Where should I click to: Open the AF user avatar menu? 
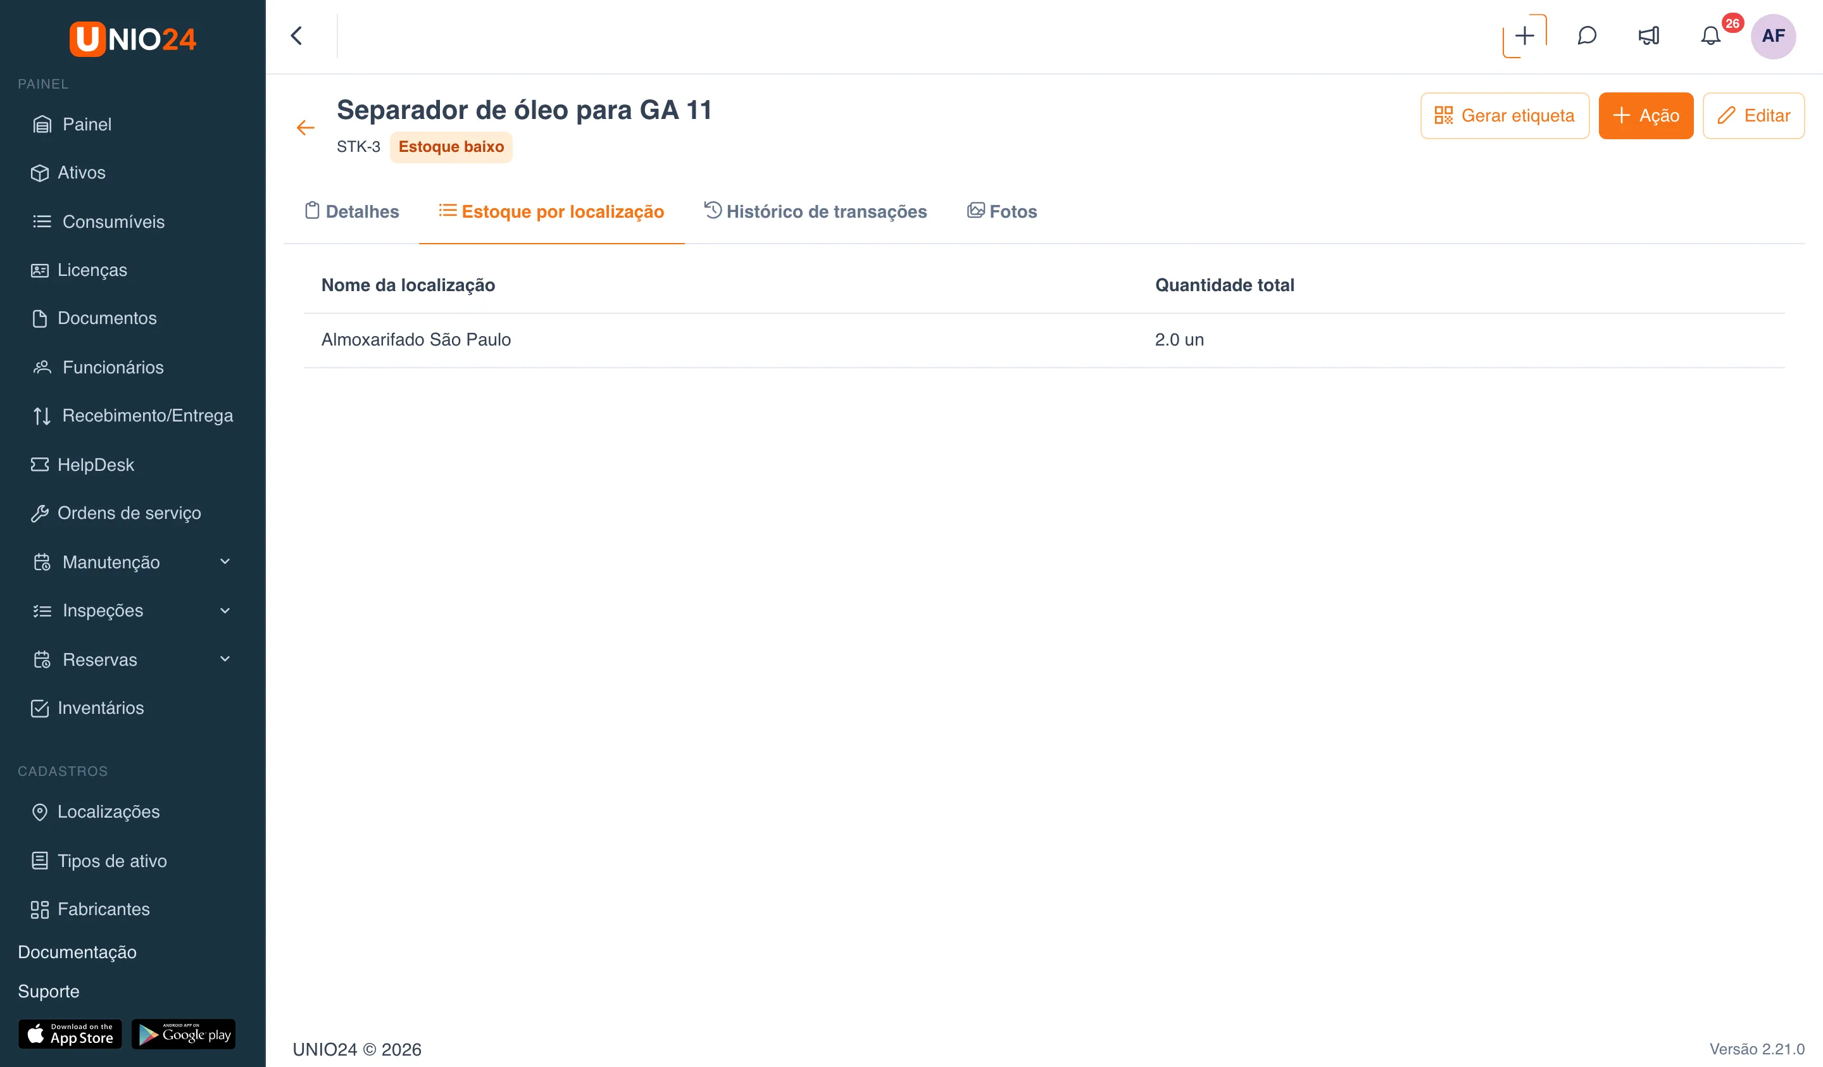point(1773,36)
